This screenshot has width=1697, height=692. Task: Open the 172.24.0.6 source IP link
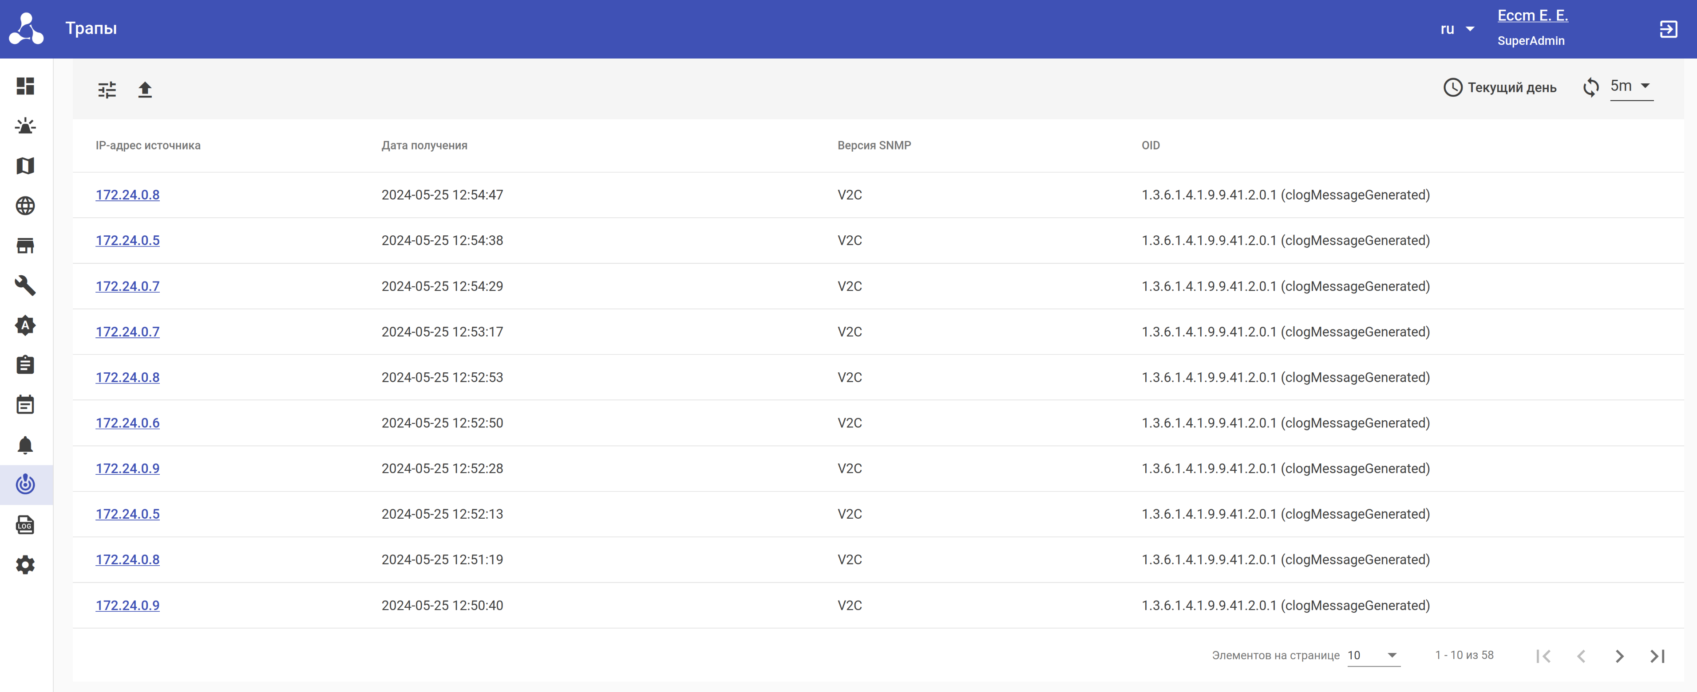[x=128, y=423]
